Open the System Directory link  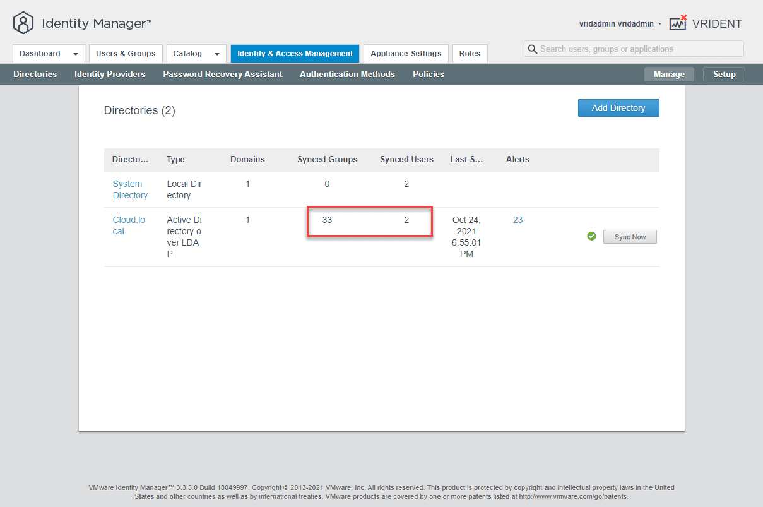(x=130, y=189)
